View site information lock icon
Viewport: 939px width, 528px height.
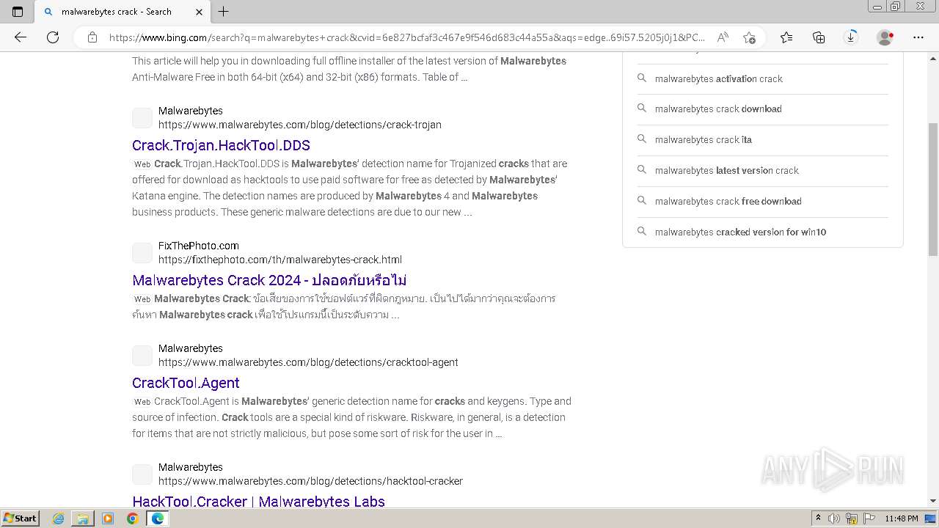[92, 37]
